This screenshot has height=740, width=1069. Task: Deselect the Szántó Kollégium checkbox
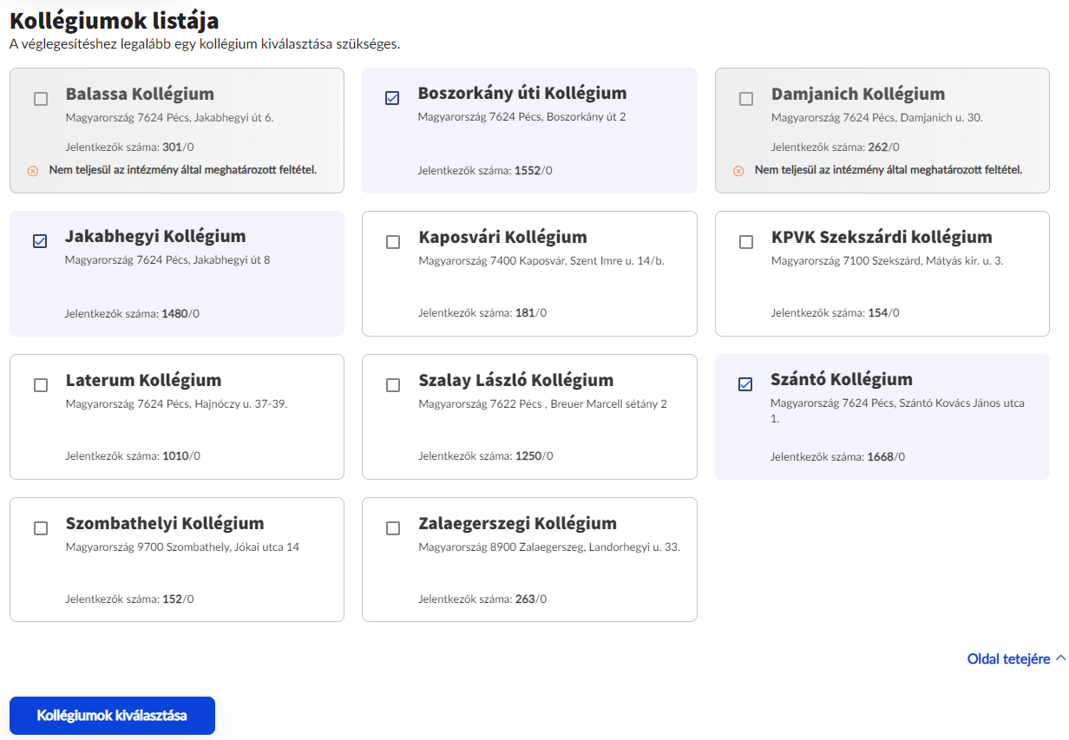745,384
